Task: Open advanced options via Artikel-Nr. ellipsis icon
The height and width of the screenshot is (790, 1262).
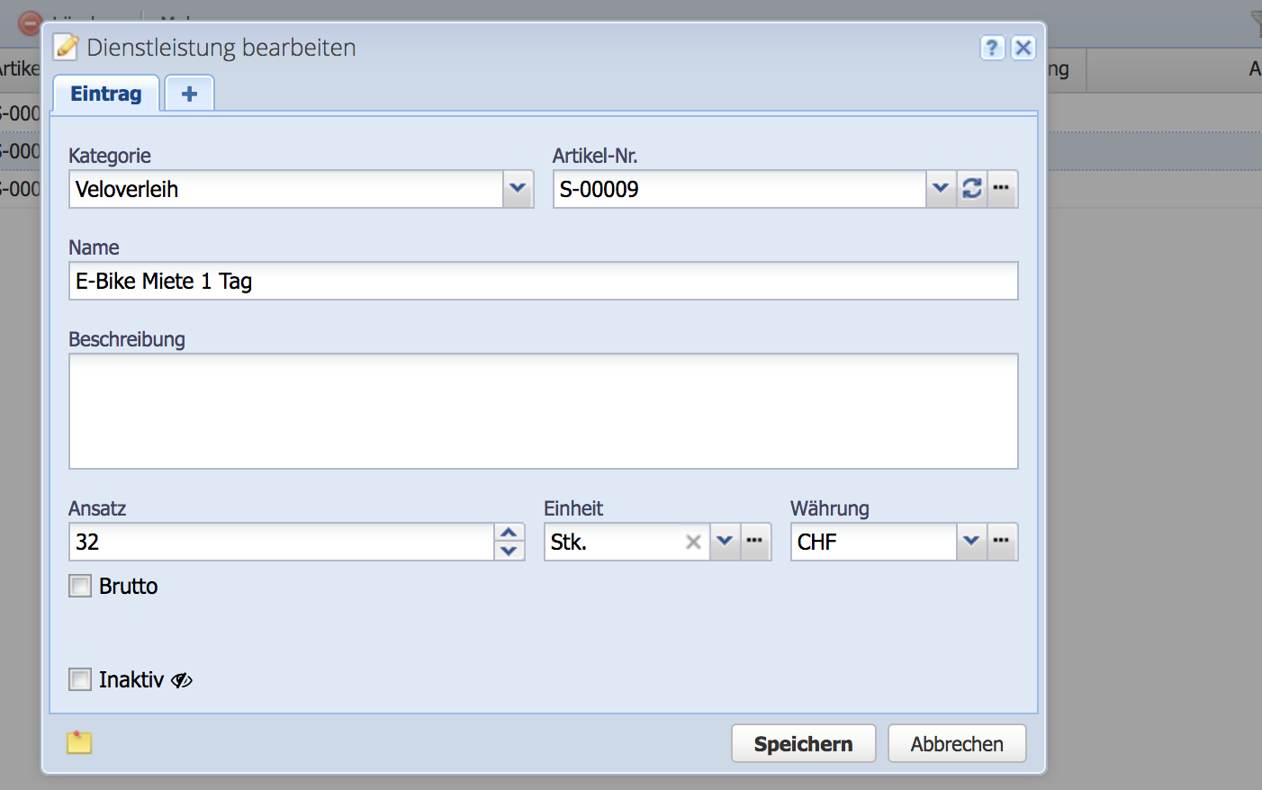Action: (x=1001, y=189)
